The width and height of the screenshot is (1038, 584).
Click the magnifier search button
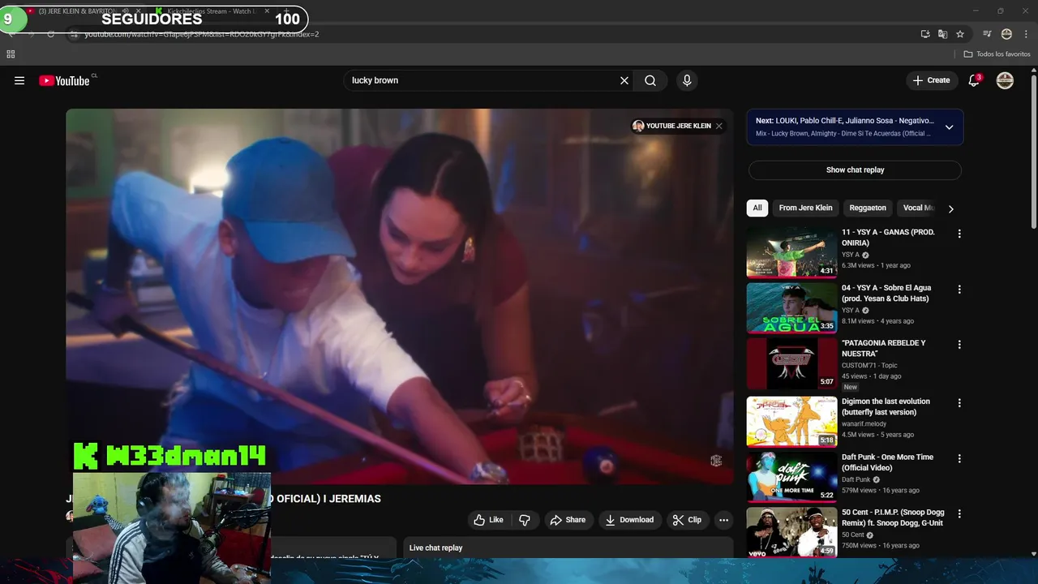650,80
